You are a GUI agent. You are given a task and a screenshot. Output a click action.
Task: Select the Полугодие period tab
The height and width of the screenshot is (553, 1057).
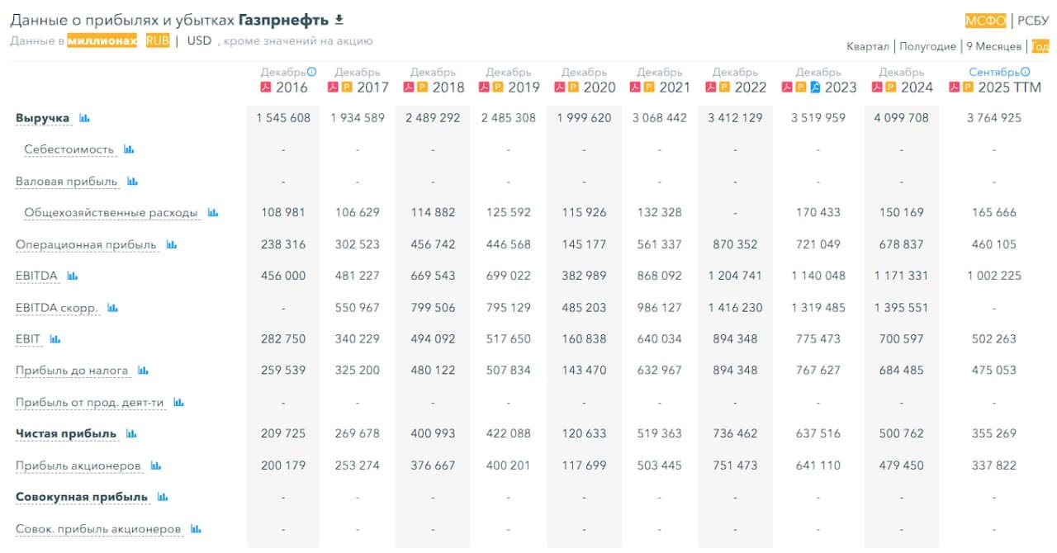(x=927, y=46)
